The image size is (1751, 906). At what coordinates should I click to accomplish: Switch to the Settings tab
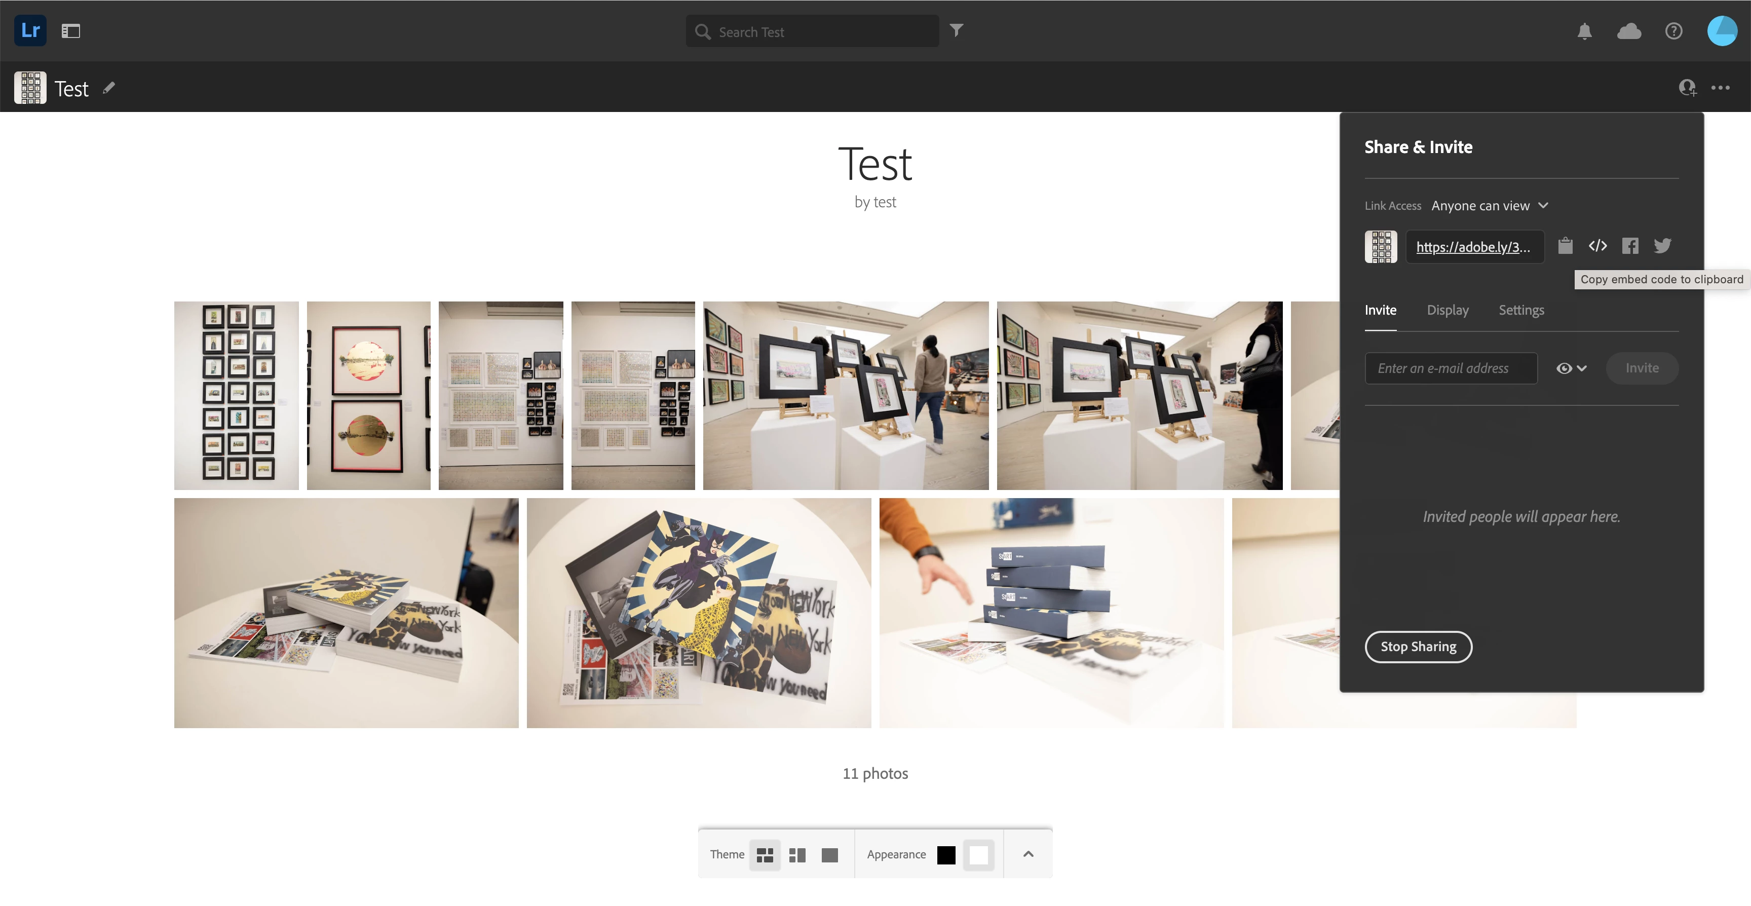(x=1520, y=311)
